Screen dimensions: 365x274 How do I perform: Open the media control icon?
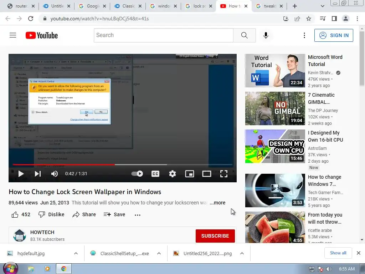point(323,19)
